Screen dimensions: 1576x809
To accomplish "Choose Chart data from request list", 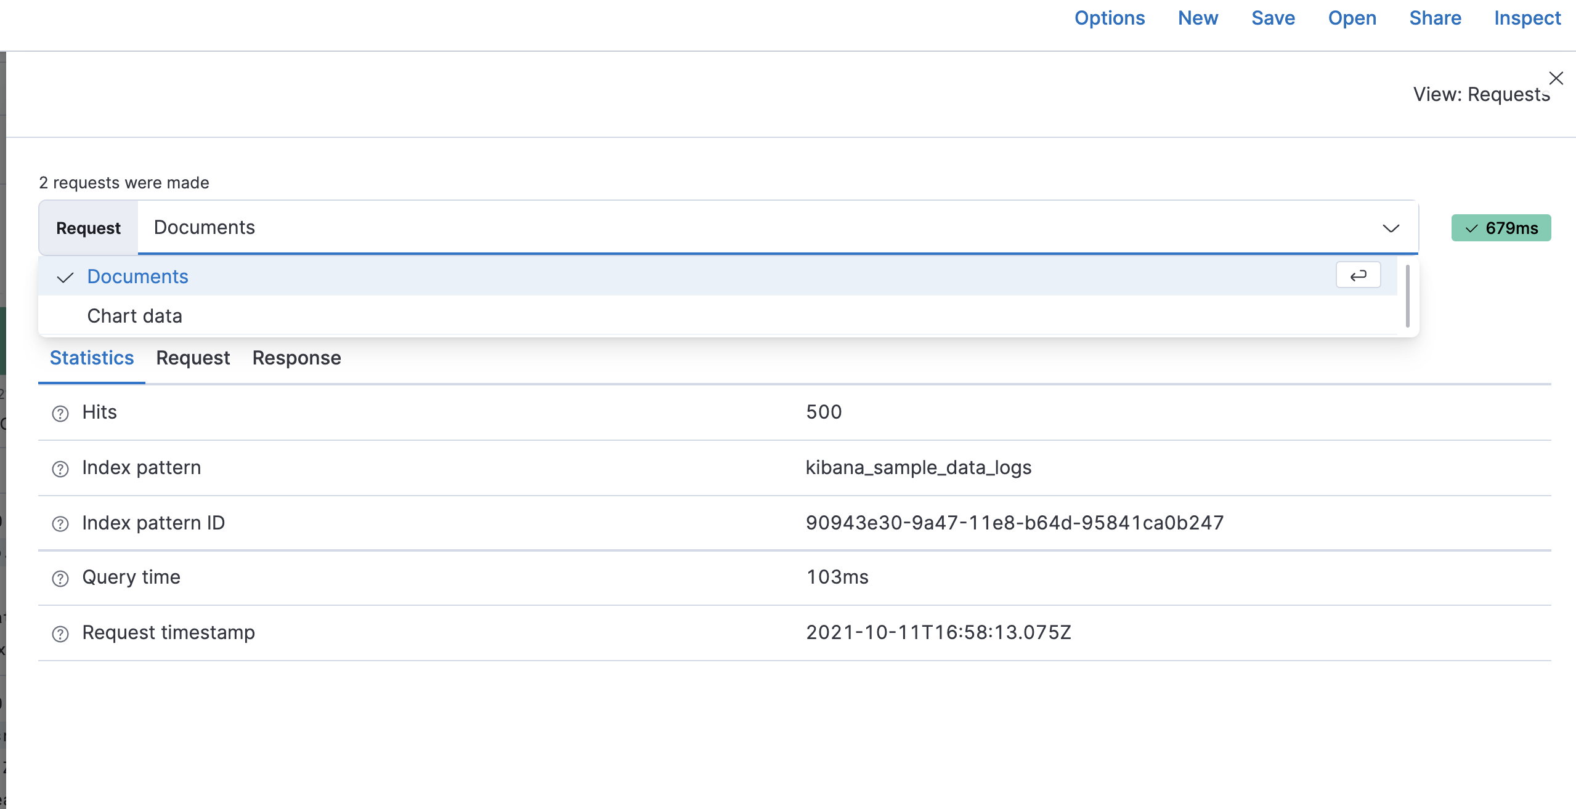I will point(134,316).
